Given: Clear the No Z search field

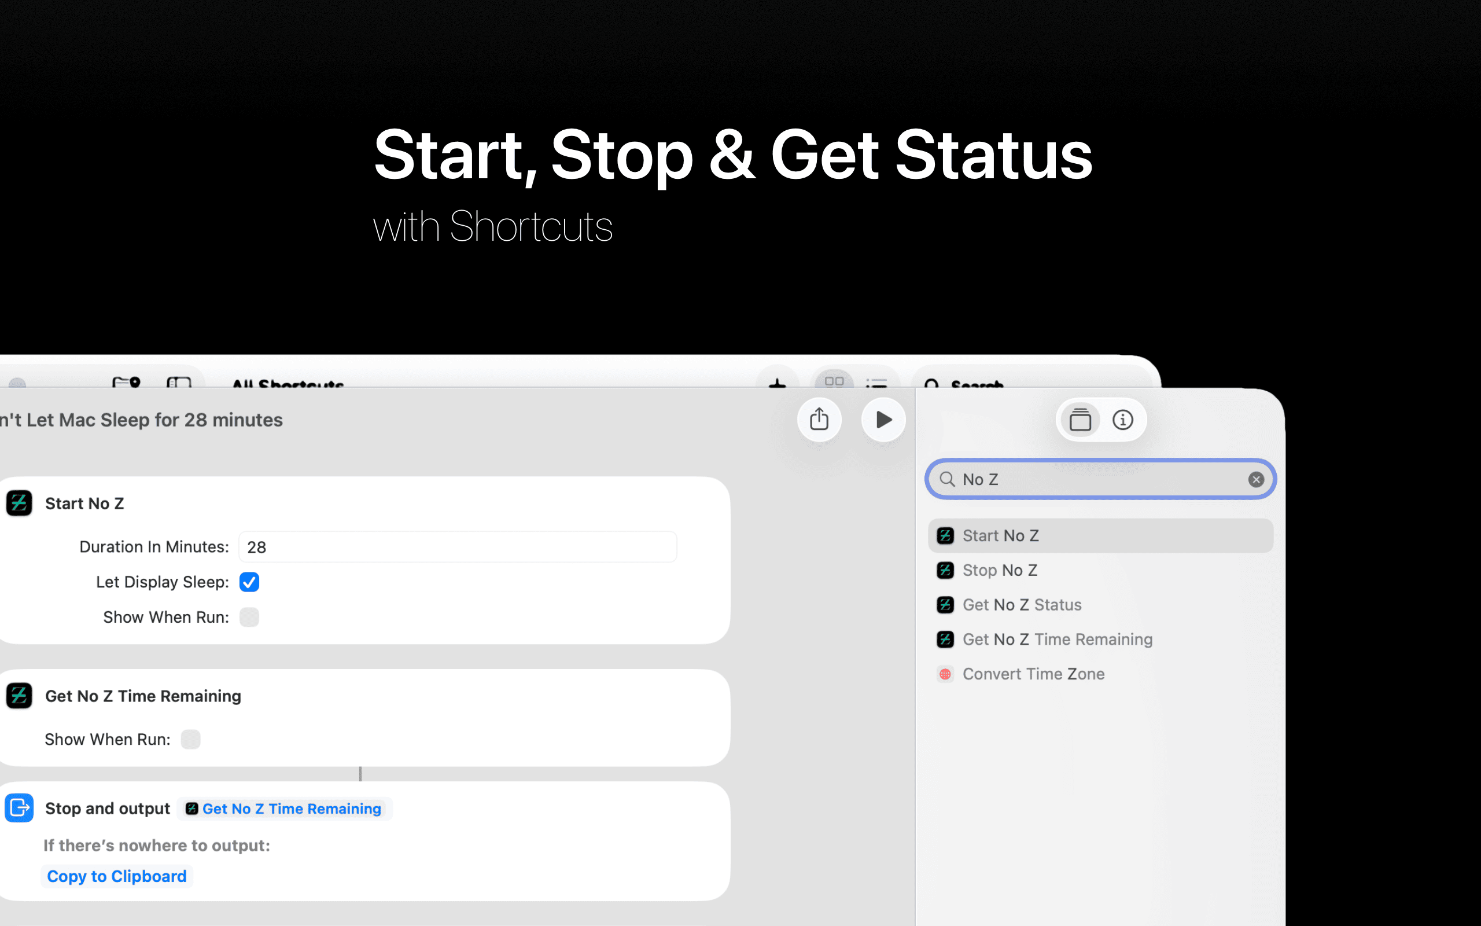Looking at the screenshot, I should pos(1256,480).
